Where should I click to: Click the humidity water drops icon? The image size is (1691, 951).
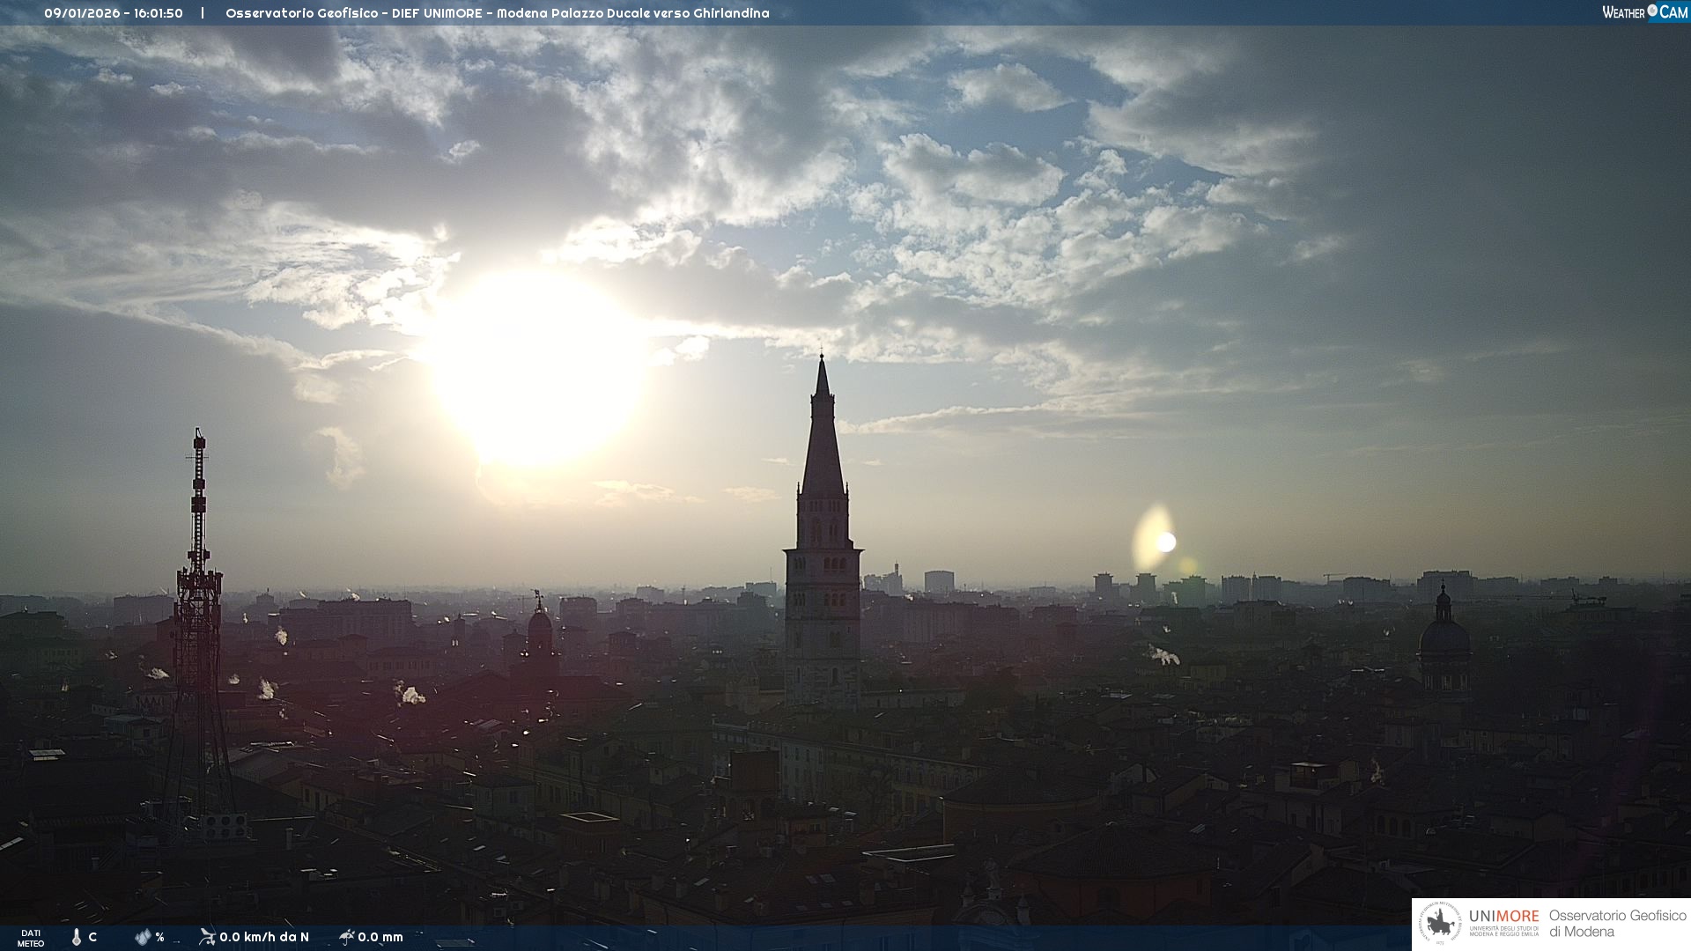point(142,937)
